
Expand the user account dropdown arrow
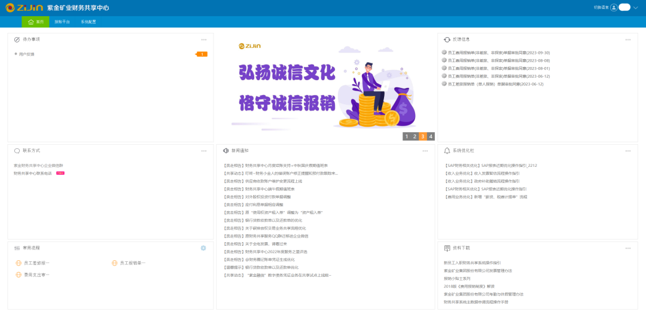pos(635,8)
